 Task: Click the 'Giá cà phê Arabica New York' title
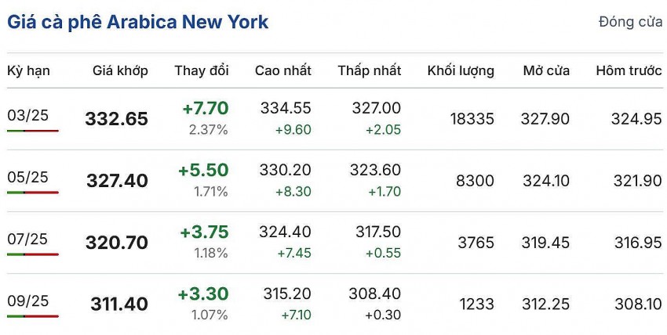point(138,22)
